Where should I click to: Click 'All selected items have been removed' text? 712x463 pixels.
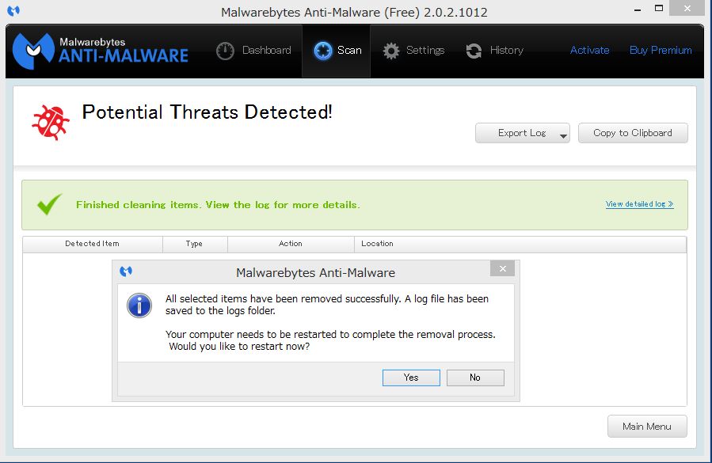(x=327, y=305)
